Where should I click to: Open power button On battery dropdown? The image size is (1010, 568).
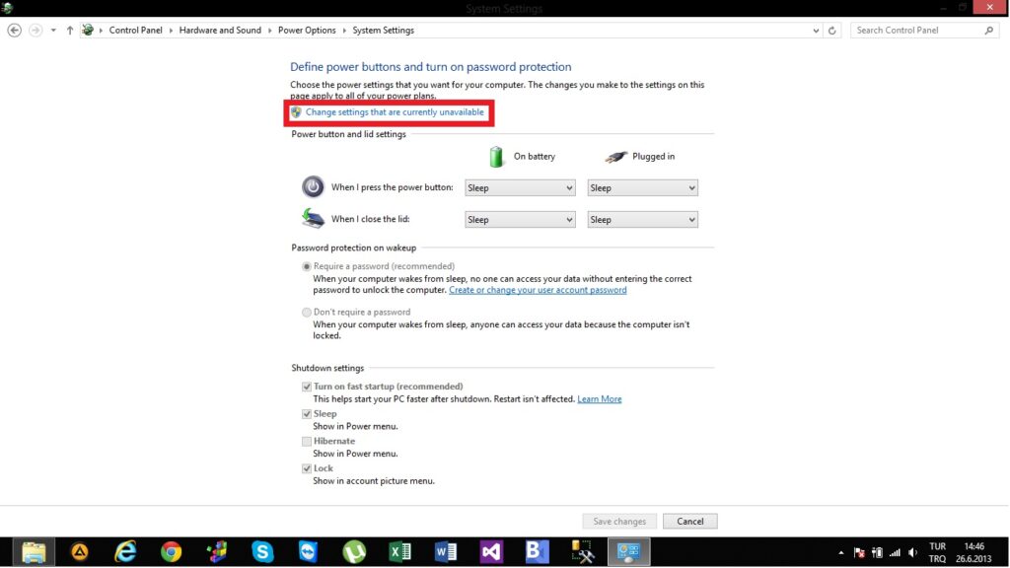(520, 188)
